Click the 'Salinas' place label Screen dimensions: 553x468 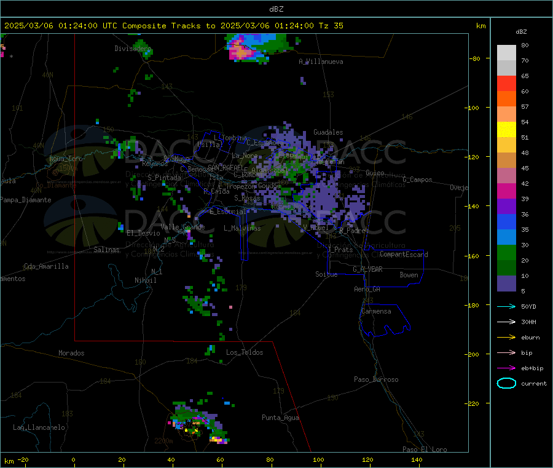click(x=106, y=250)
